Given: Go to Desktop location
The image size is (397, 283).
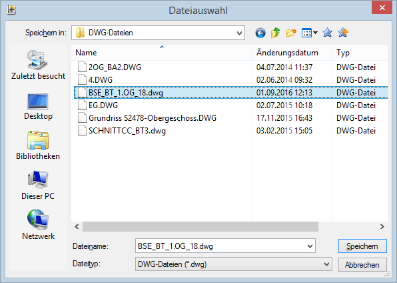Looking at the screenshot, I should click(x=38, y=107).
